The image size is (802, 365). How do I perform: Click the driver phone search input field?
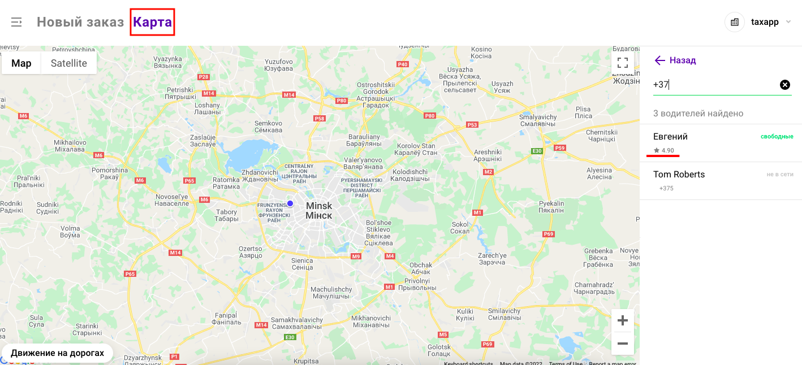(x=715, y=85)
